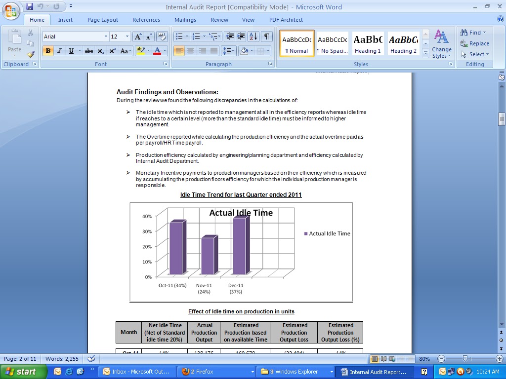506x379 pixels.
Task: Open Word Help question mark icon
Action: point(501,19)
